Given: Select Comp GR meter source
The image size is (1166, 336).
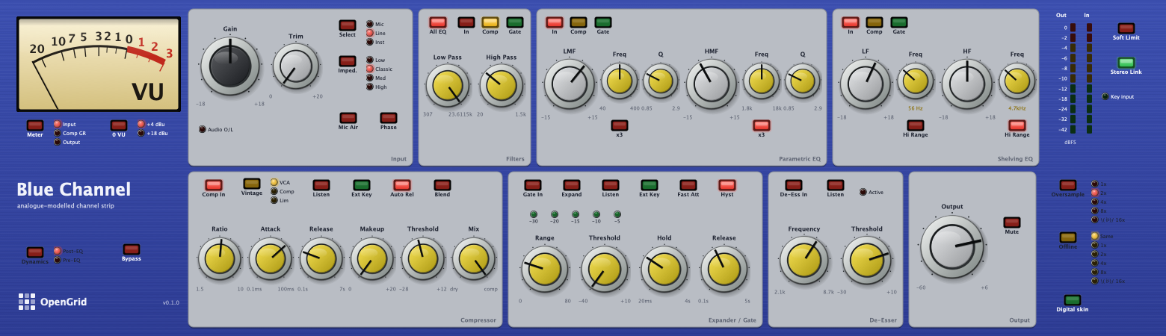Looking at the screenshot, I should tap(57, 133).
